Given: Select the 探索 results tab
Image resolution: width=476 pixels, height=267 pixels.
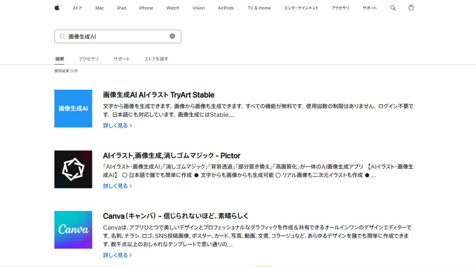Looking at the screenshot, I should (x=60, y=59).
